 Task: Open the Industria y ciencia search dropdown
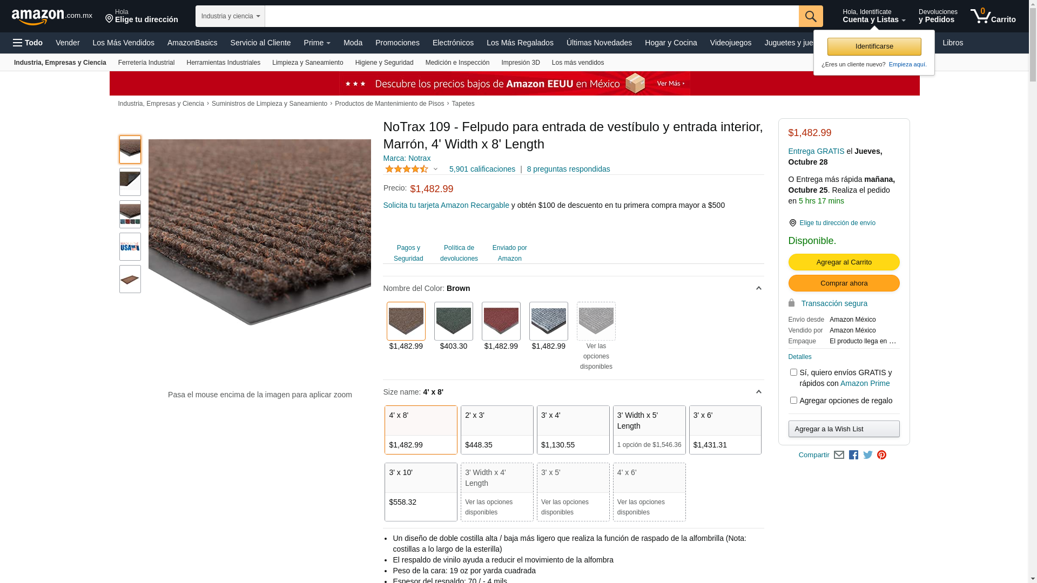click(230, 16)
